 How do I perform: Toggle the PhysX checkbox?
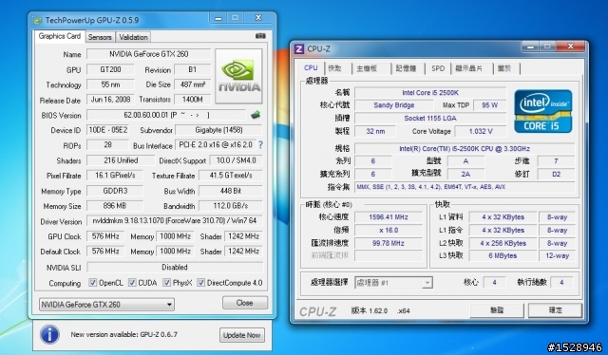pyautogui.click(x=167, y=283)
